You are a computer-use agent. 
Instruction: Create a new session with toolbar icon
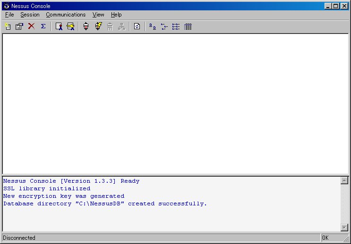click(x=8, y=26)
